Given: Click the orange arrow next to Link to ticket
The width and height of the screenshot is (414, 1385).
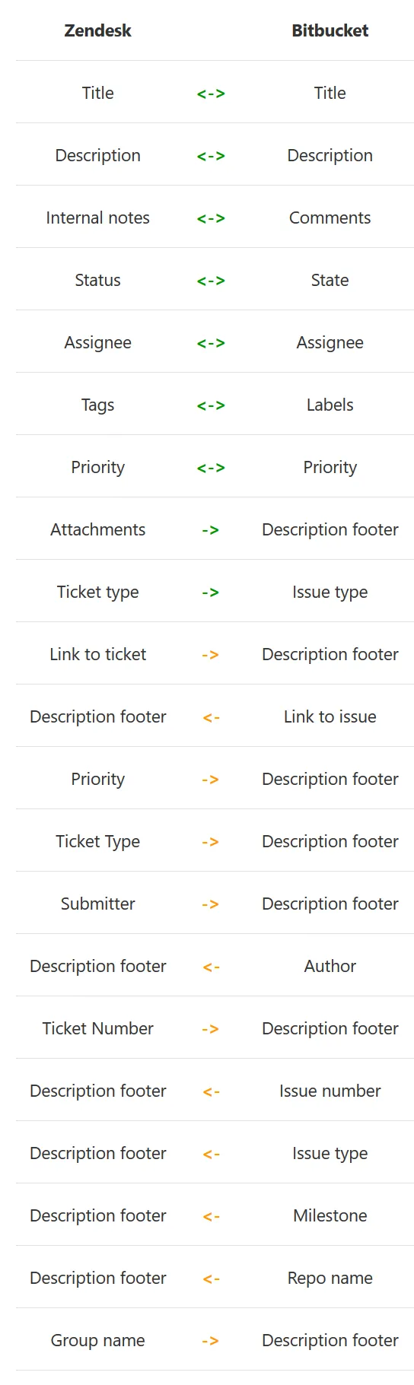Looking at the screenshot, I should pos(211,655).
